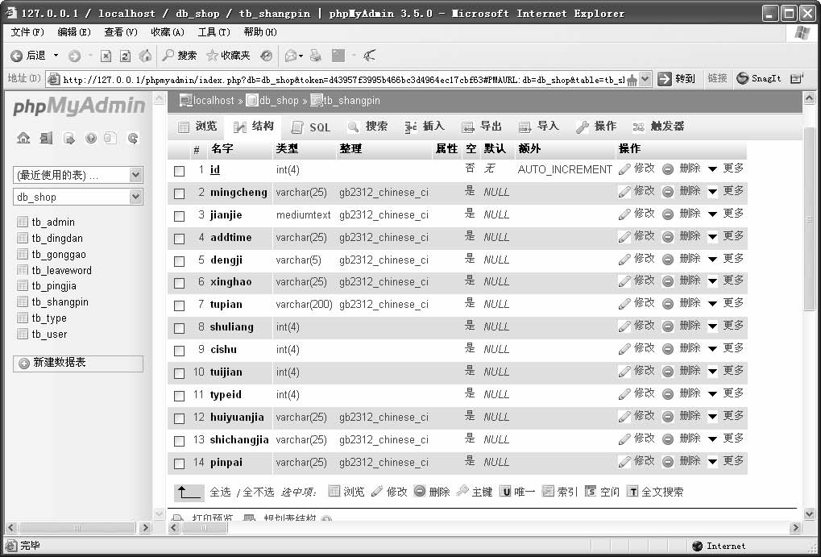Click the primary key icon in bottom actions
Viewport: 821px width, 557px height.
[x=462, y=491]
